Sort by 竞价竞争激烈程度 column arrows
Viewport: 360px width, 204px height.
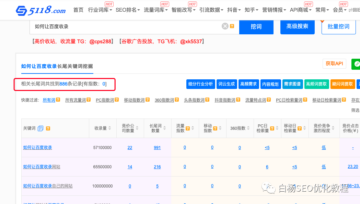pyautogui.click(x=333, y=128)
